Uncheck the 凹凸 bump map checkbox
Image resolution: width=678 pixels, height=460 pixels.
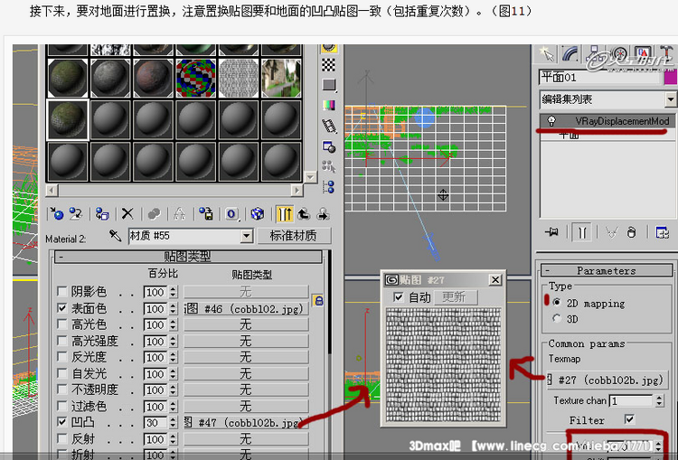pyautogui.click(x=61, y=422)
